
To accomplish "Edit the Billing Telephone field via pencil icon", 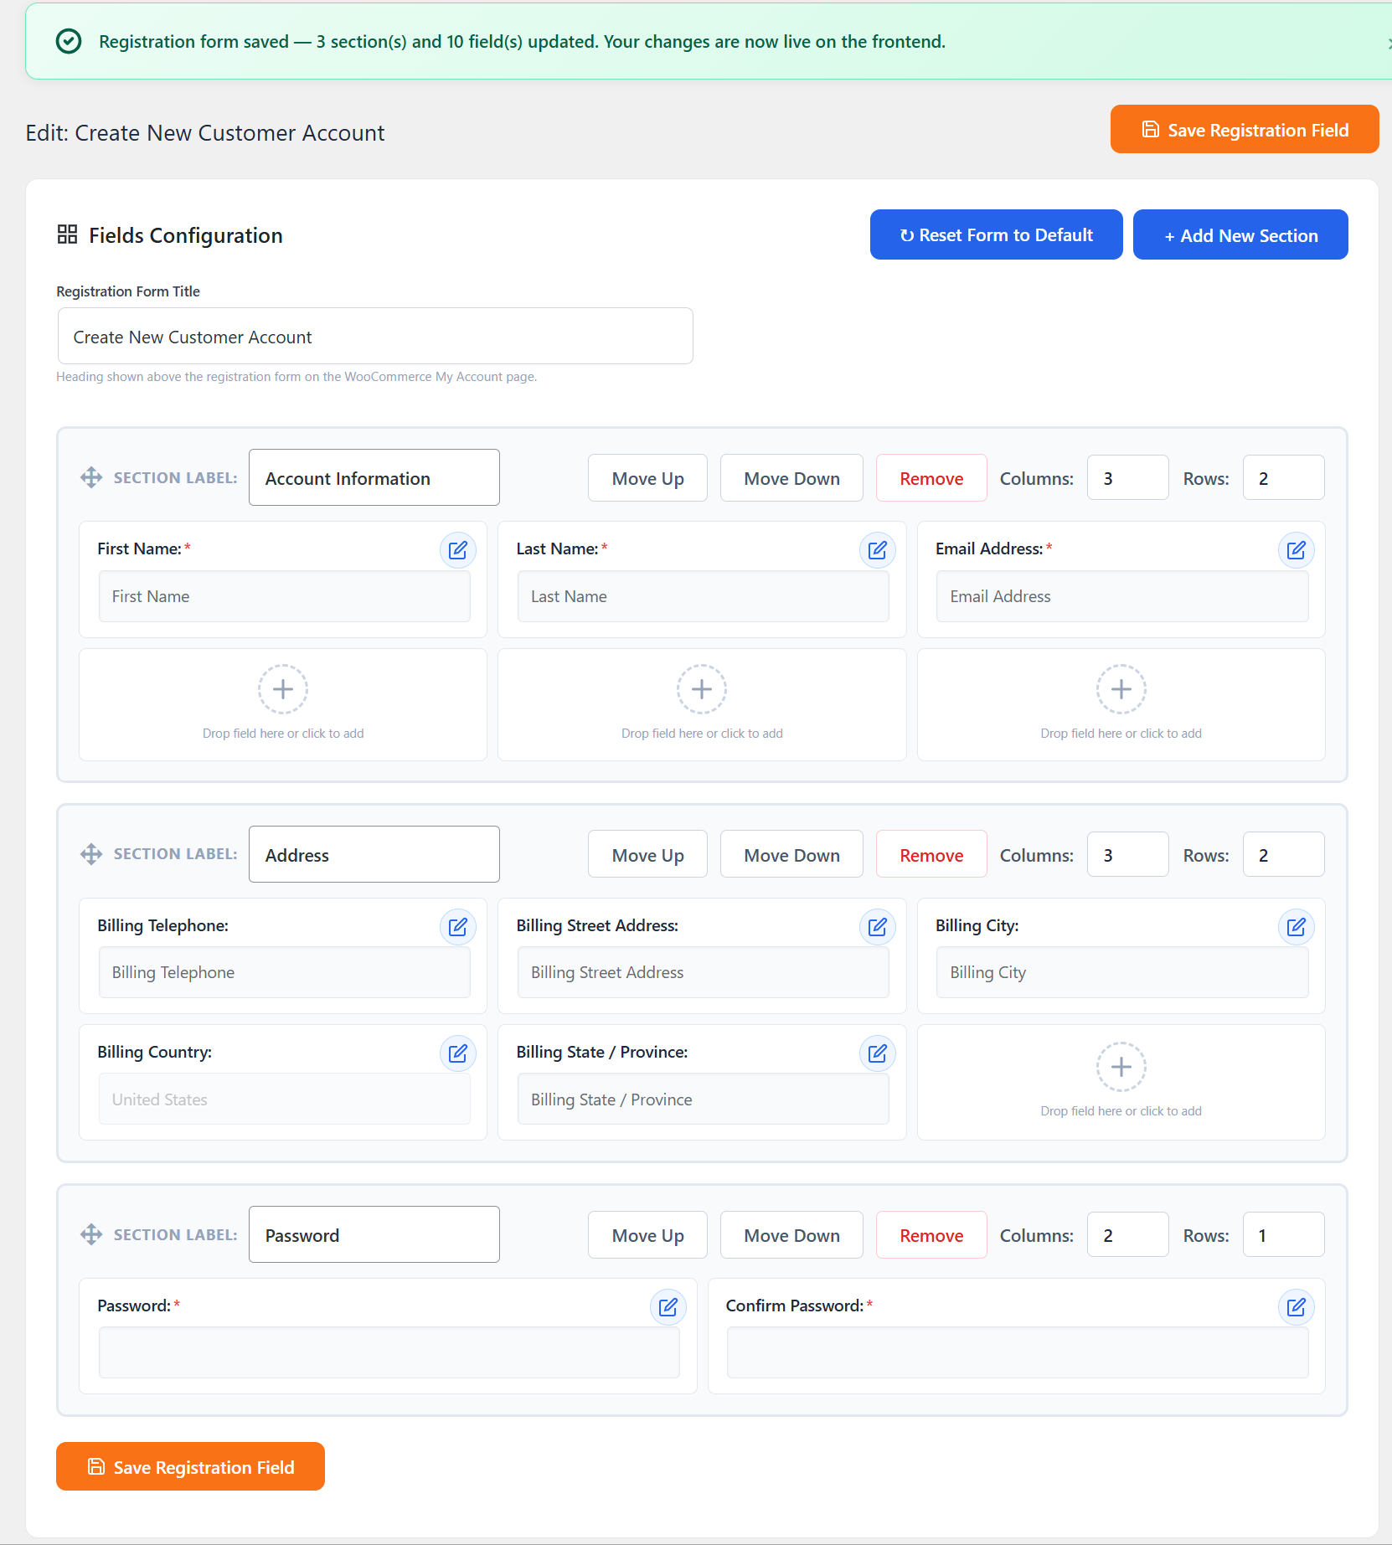I will tap(458, 927).
